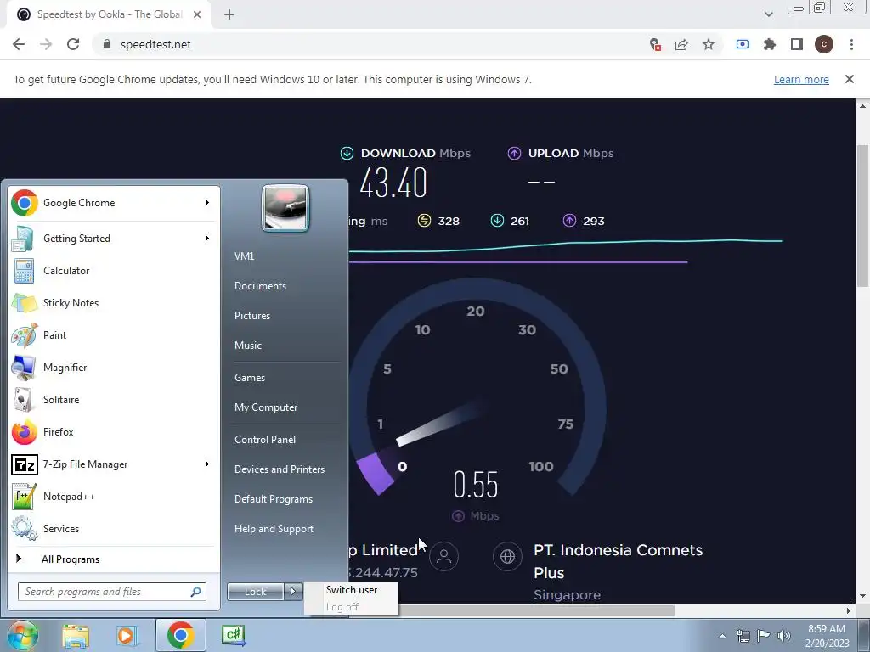Close the Speedtest by Ookla tab
Viewport: 870px width, 652px height.
pyautogui.click(x=197, y=14)
